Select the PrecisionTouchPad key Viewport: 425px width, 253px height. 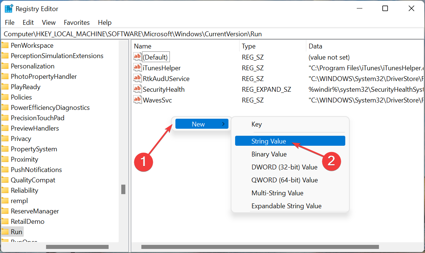pyautogui.click(x=37, y=118)
